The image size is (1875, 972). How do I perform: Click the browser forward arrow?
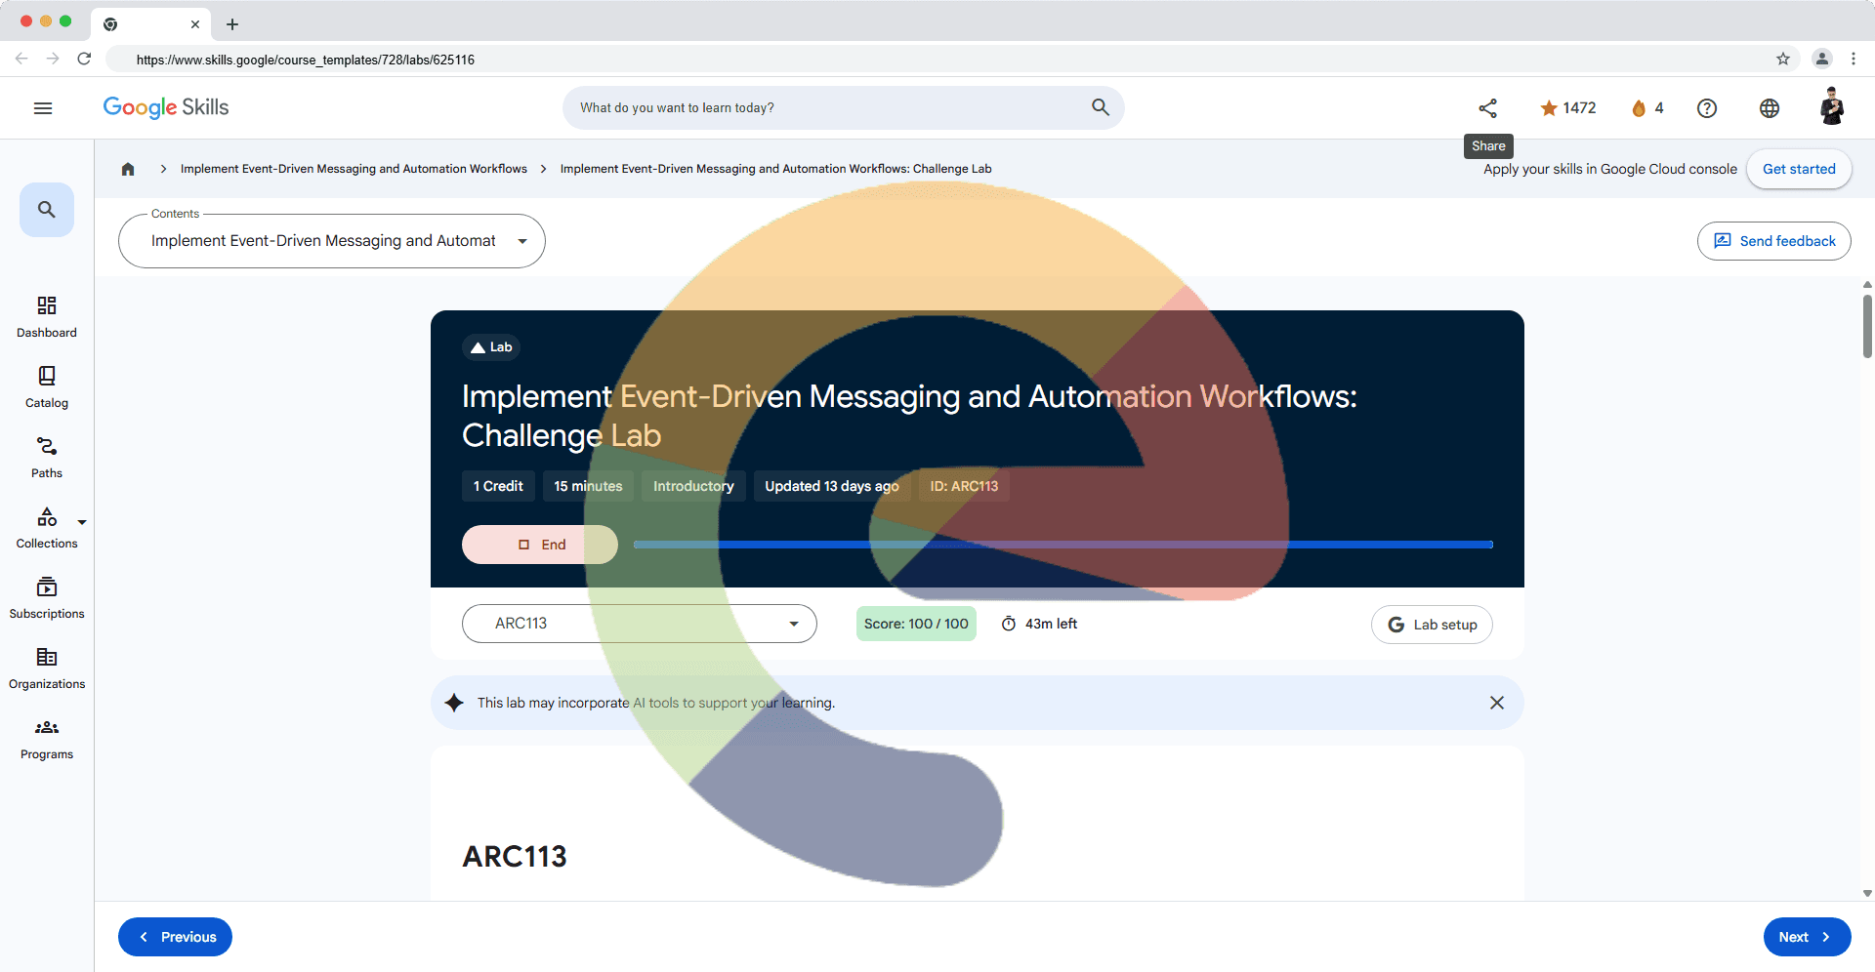point(53,59)
